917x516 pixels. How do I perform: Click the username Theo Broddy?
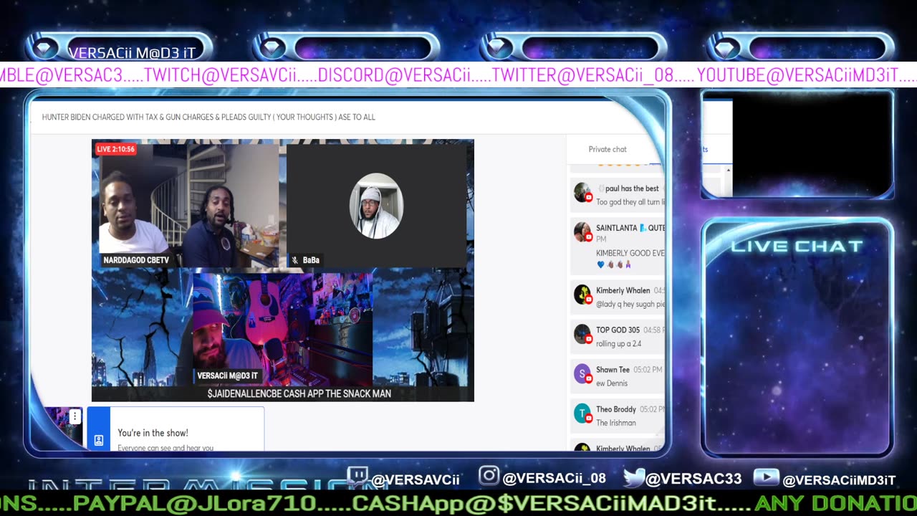(x=615, y=409)
